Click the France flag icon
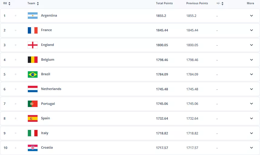The width and height of the screenshot is (260, 155). [x=32, y=30]
